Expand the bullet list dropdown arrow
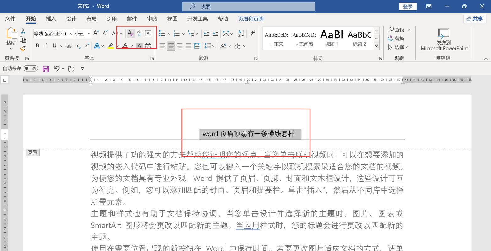 pyautogui.click(x=169, y=34)
